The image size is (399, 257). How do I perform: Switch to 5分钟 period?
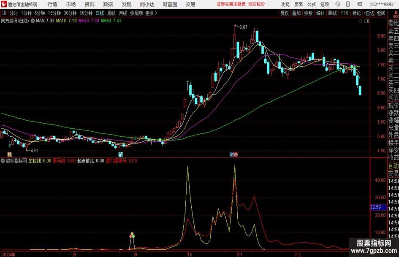point(40,13)
